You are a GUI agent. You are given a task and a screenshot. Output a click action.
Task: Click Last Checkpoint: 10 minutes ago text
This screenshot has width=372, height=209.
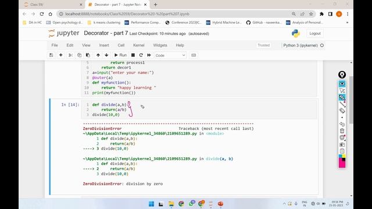[158, 34]
